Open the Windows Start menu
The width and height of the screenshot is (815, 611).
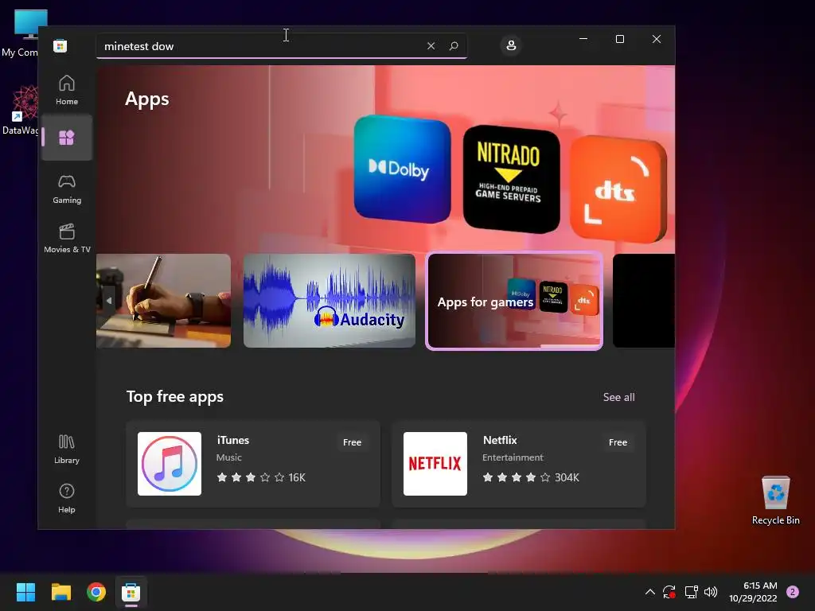pos(25,592)
